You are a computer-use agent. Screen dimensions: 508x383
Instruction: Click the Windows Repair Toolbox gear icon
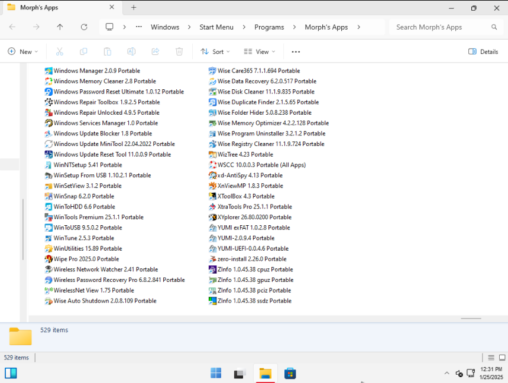coord(48,102)
